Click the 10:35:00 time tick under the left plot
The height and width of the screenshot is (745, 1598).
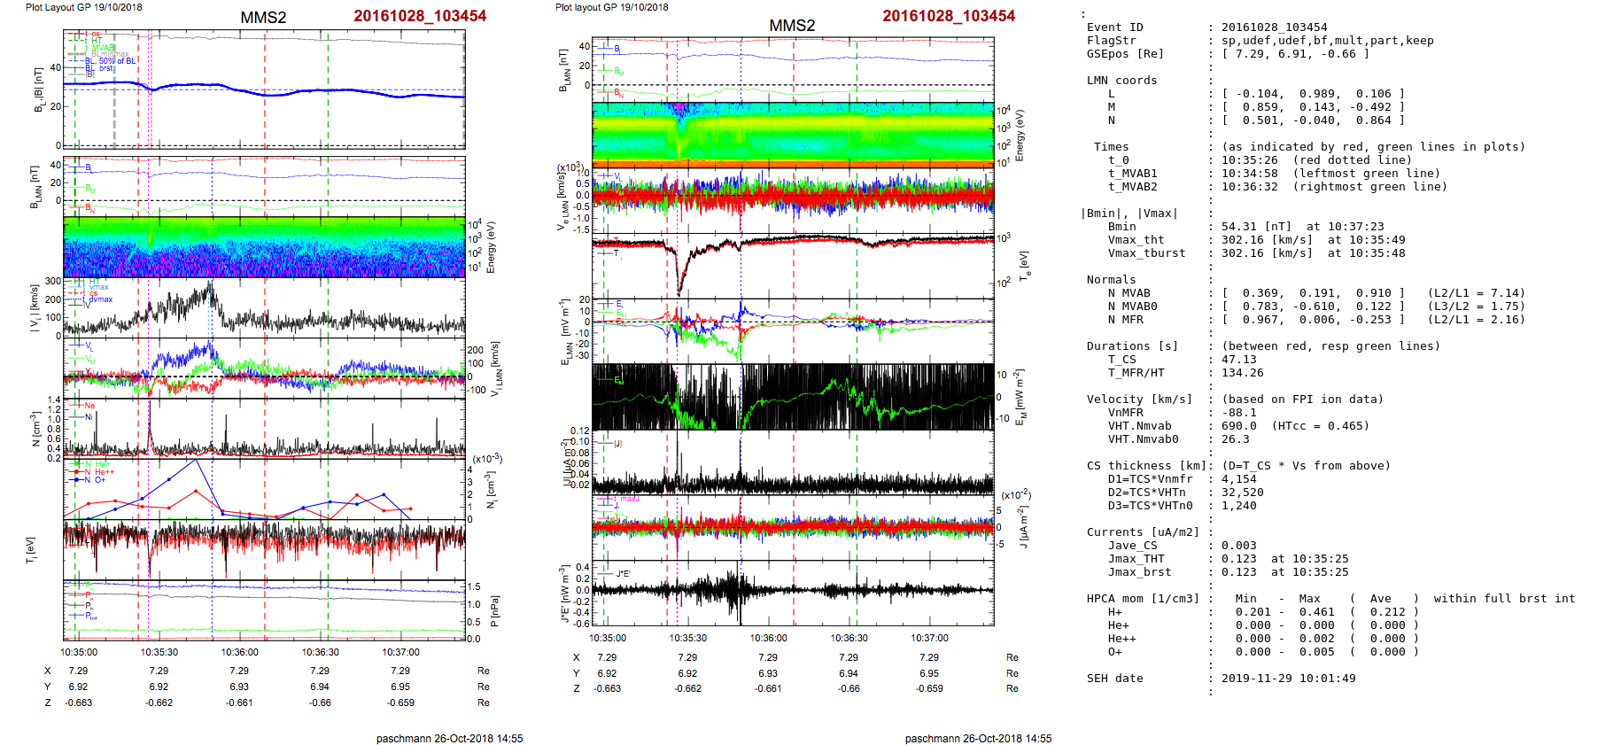[79, 652]
